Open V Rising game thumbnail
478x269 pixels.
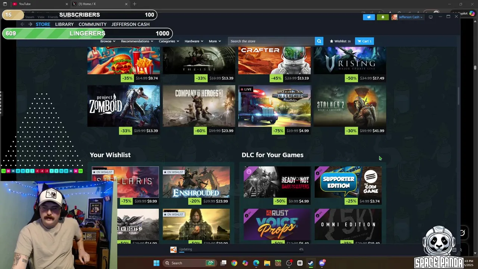pos(350,61)
